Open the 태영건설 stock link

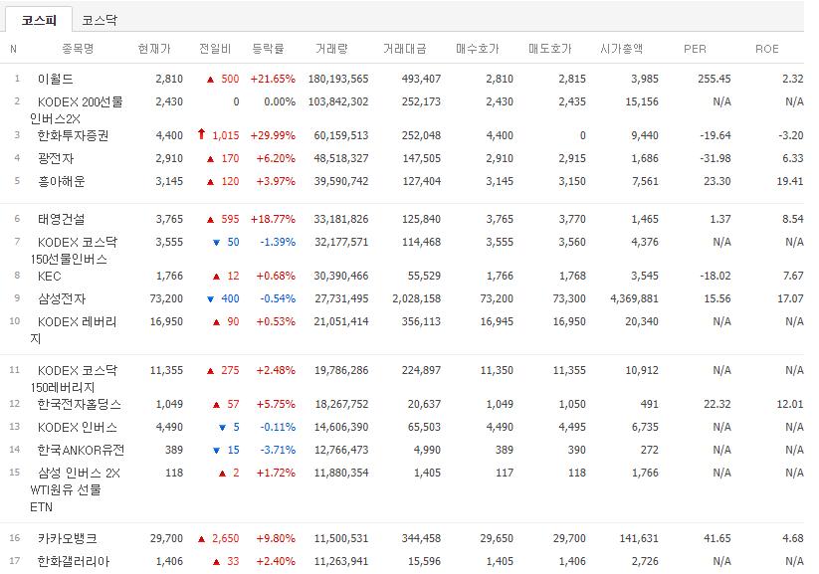[61, 219]
